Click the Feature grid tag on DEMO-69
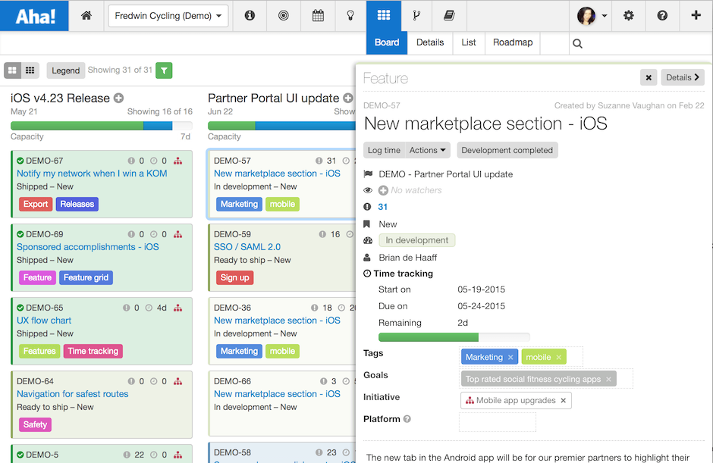Viewport: 713px width, 463px height. [86, 278]
